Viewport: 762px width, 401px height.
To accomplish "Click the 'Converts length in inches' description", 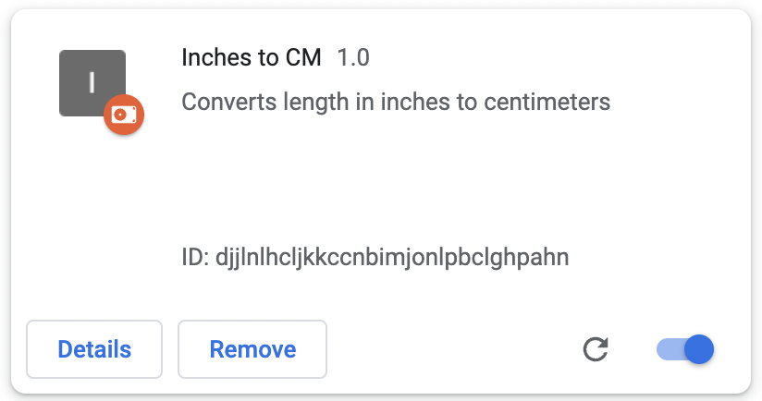I will (396, 101).
